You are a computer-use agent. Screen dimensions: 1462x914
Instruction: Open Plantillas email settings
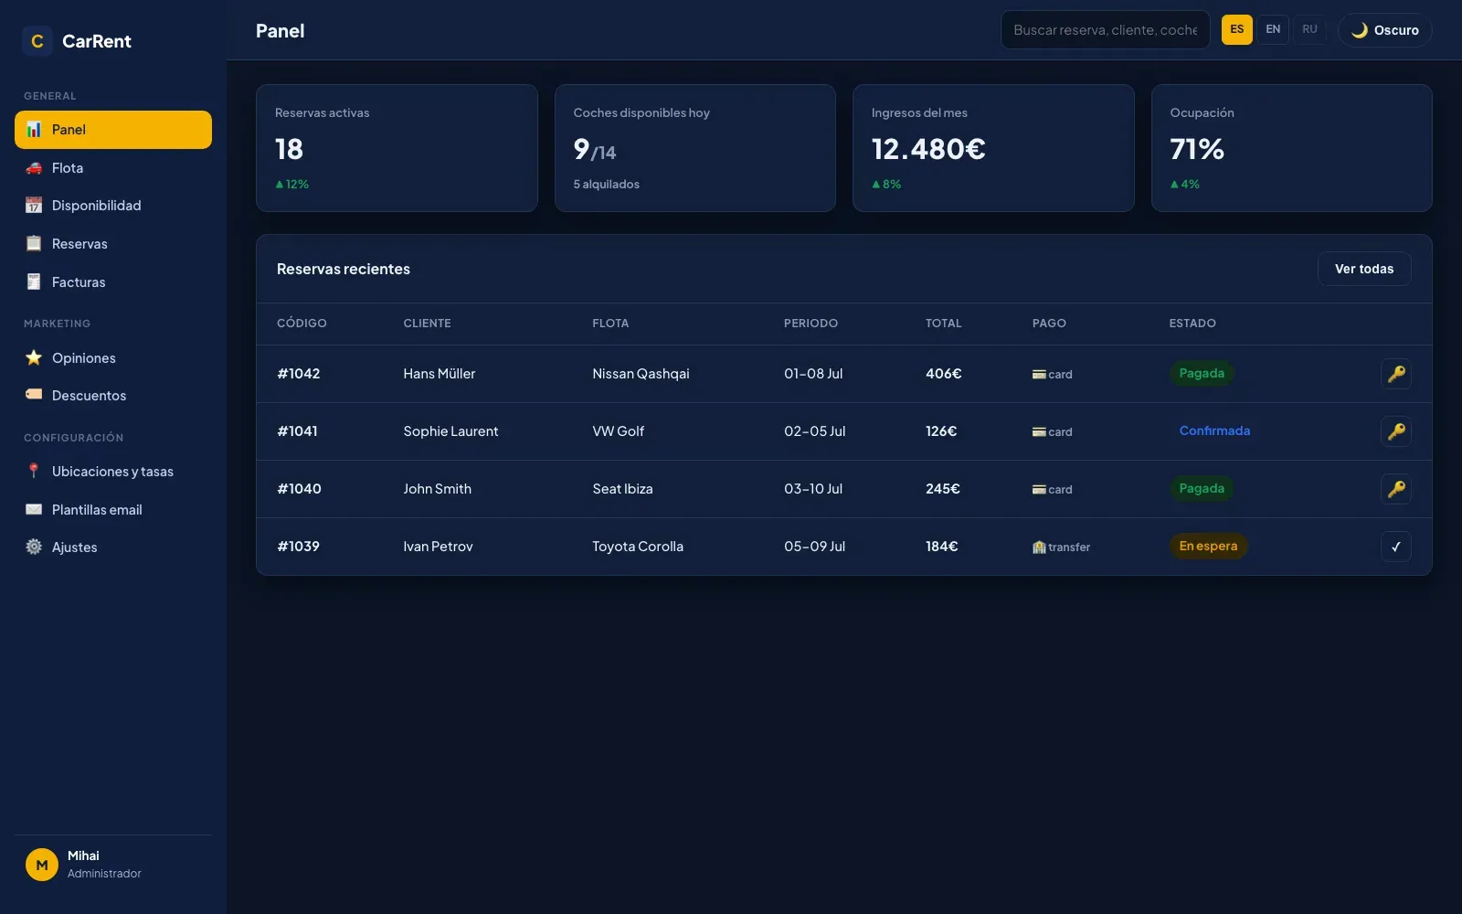click(113, 510)
